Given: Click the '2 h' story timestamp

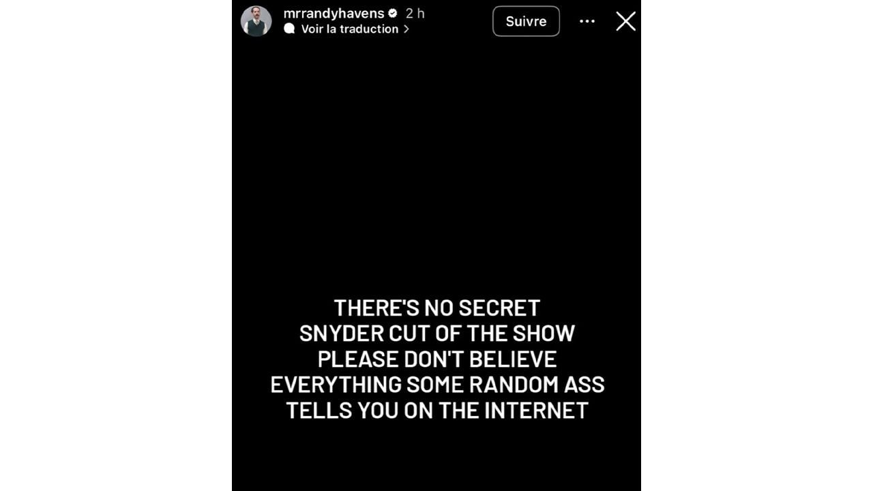Looking at the screenshot, I should click(415, 13).
